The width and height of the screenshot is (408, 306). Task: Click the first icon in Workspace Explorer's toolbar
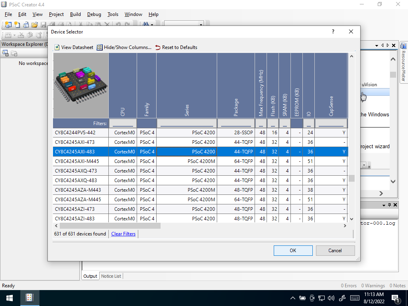coord(5,53)
